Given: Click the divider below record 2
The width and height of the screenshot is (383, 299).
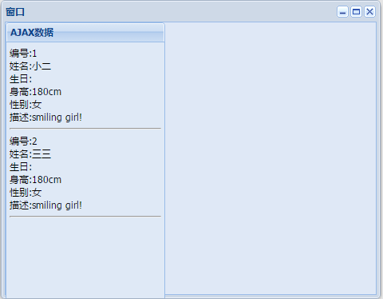Looking at the screenshot, I should (x=85, y=217).
